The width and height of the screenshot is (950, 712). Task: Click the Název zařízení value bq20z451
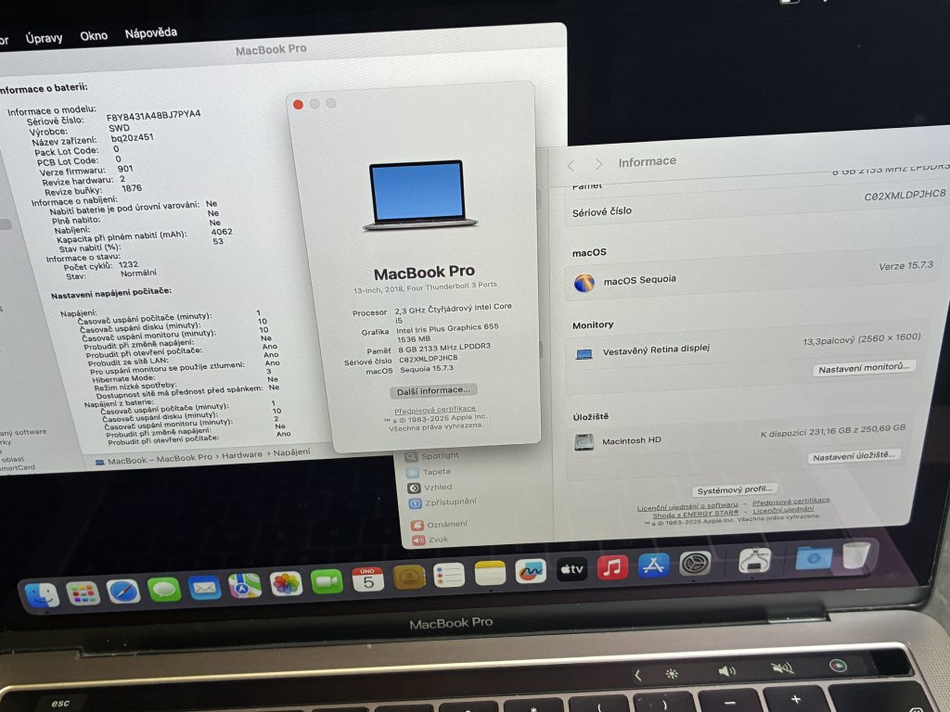pyautogui.click(x=132, y=138)
